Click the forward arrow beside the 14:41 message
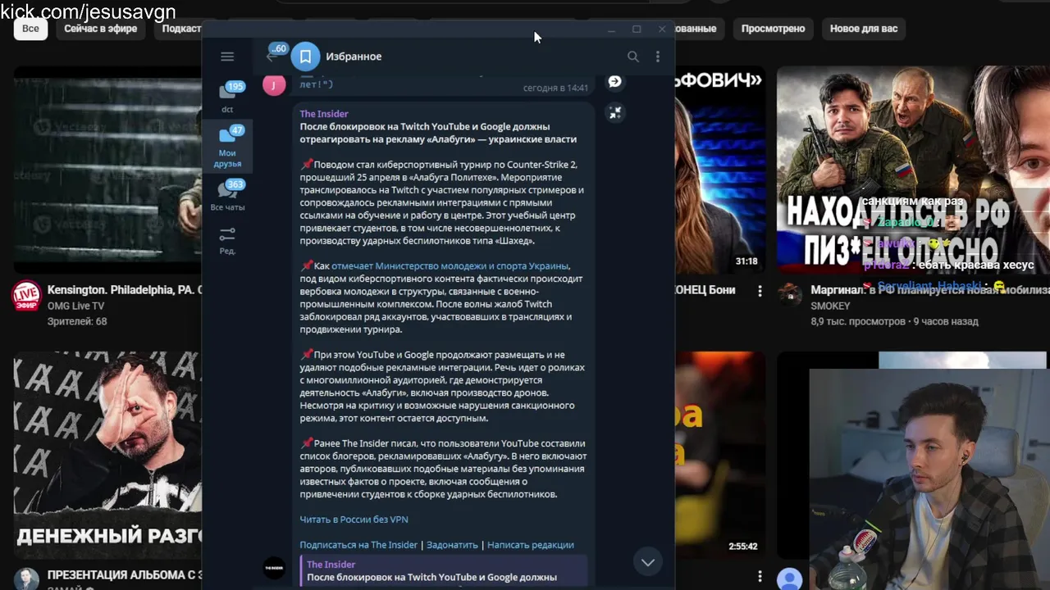Viewport: 1050px width, 590px height. click(x=614, y=81)
